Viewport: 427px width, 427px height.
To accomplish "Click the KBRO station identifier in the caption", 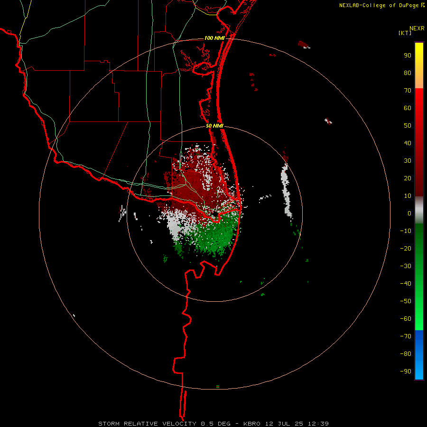I will [252, 424].
